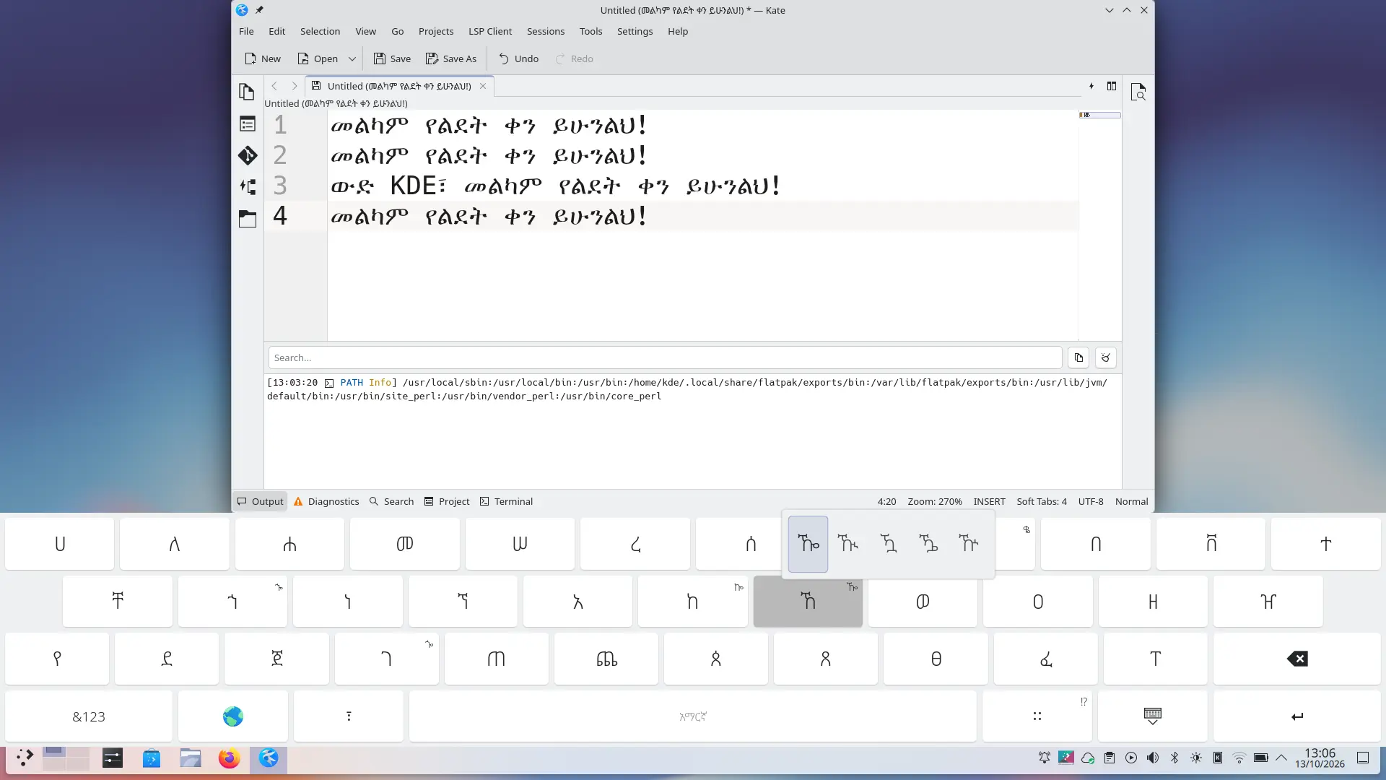Toggle the Search panel button

(x=392, y=501)
